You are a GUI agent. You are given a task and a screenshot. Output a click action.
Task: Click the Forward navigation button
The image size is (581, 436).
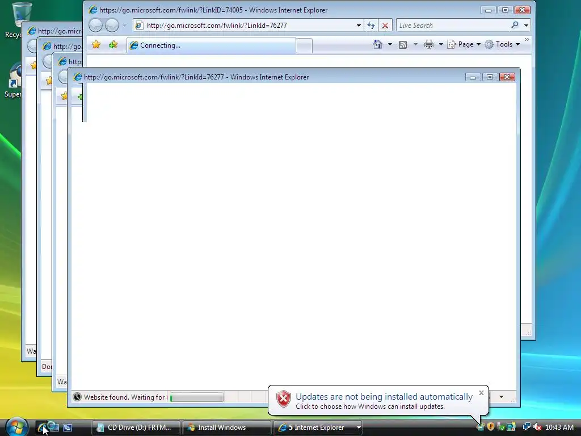click(112, 25)
